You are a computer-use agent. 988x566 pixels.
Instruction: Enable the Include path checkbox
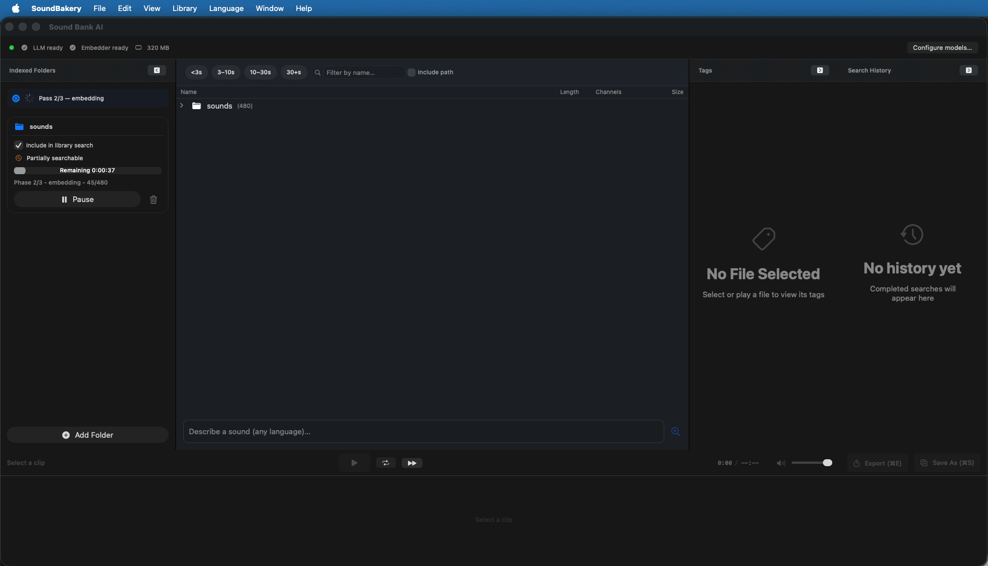click(x=411, y=73)
